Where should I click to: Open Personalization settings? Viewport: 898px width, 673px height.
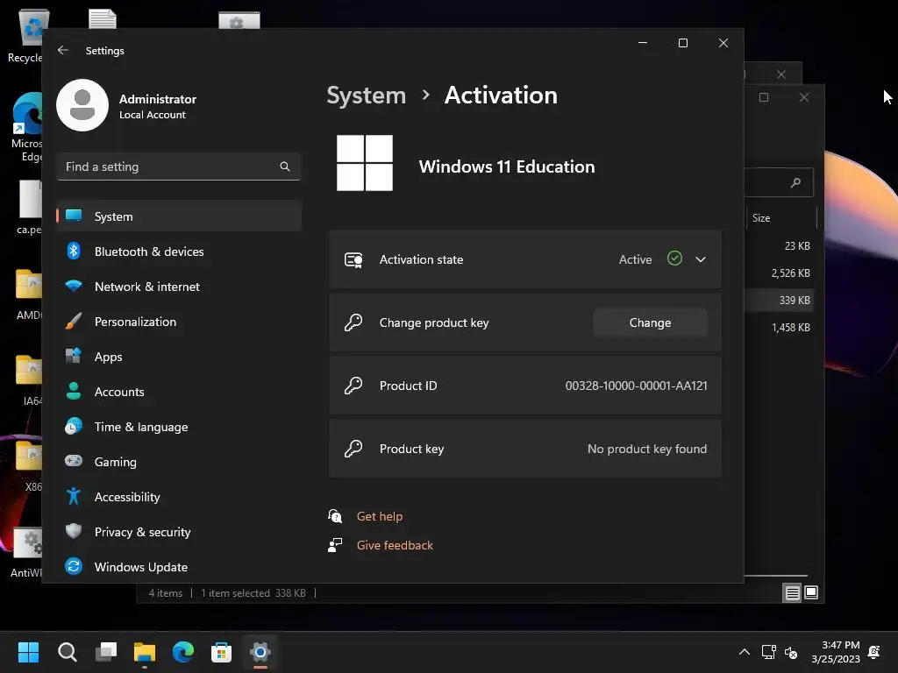click(x=179, y=322)
